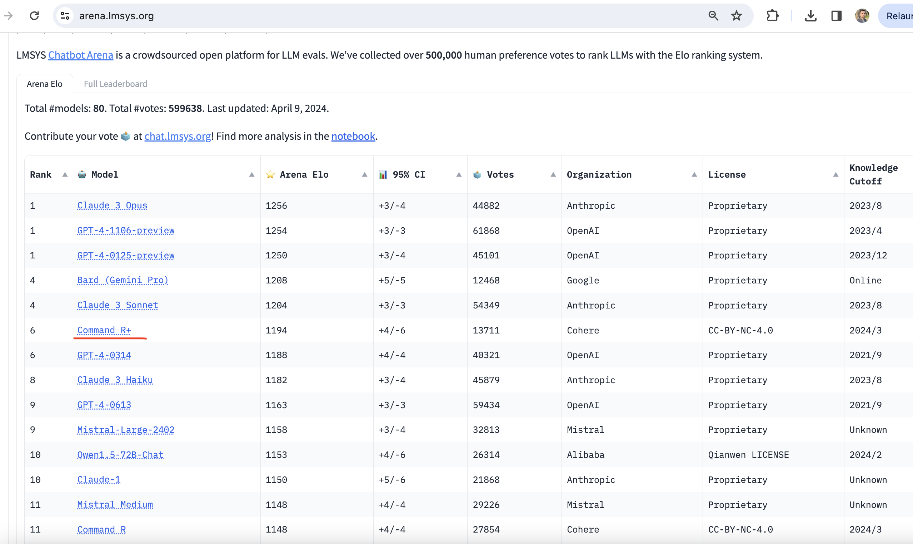Image resolution: width=913 pixels, height=544 pixels.
Task: Switch to the Arena Elo tab
Action: (x=45, y=84)
